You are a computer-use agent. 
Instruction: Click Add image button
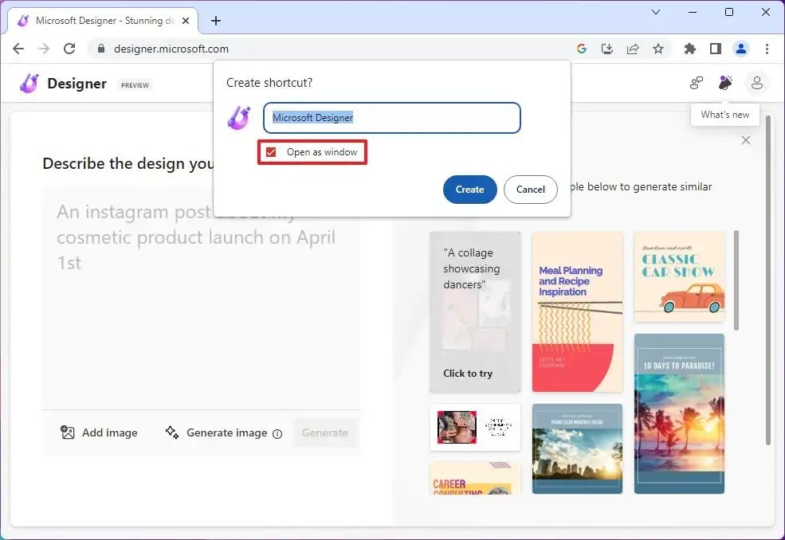click(x=99, y=432)
